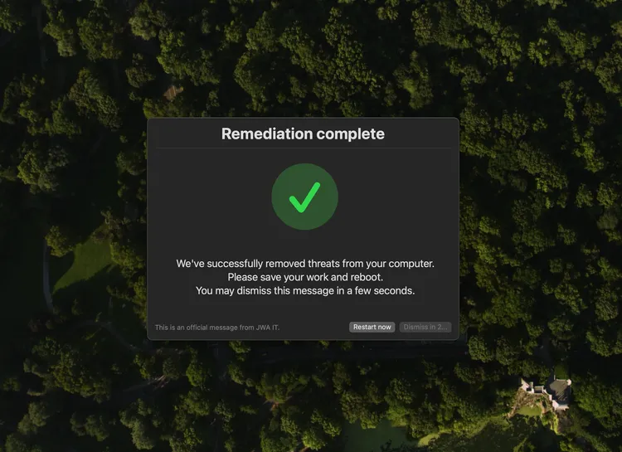This screenshot has width=622, height=452.
Task: Click the divider line beneath the dialog title
Action: click(x=304, y=148)
